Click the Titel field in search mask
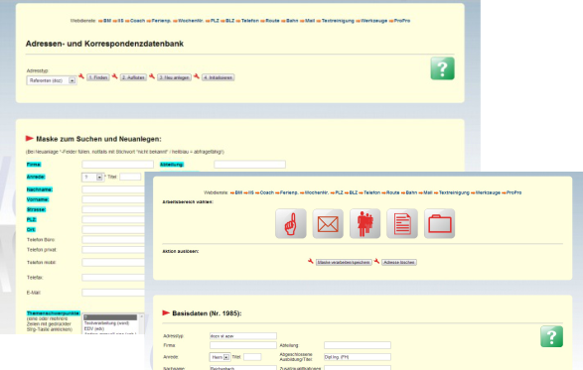Screen dimensions: 583x370 pyautogui.click(x=130, y=177)
